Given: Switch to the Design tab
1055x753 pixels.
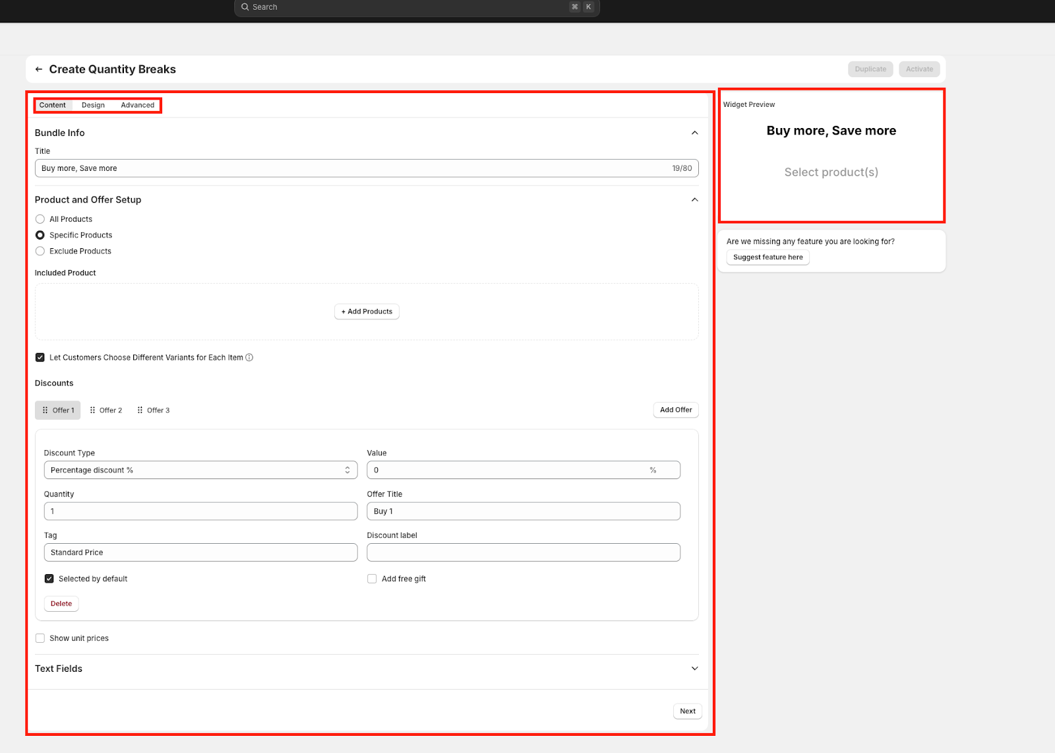Looking at the screenshot, I should tap(93, 106).
